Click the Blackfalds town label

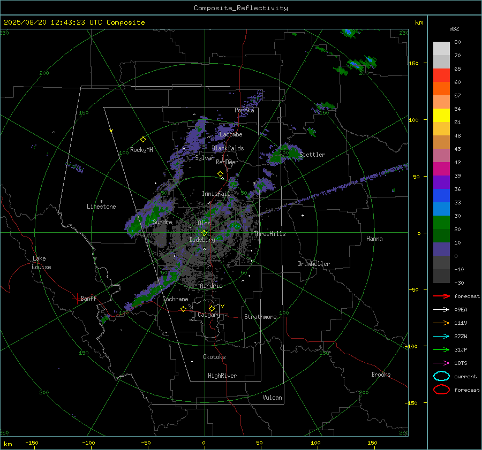228,148
